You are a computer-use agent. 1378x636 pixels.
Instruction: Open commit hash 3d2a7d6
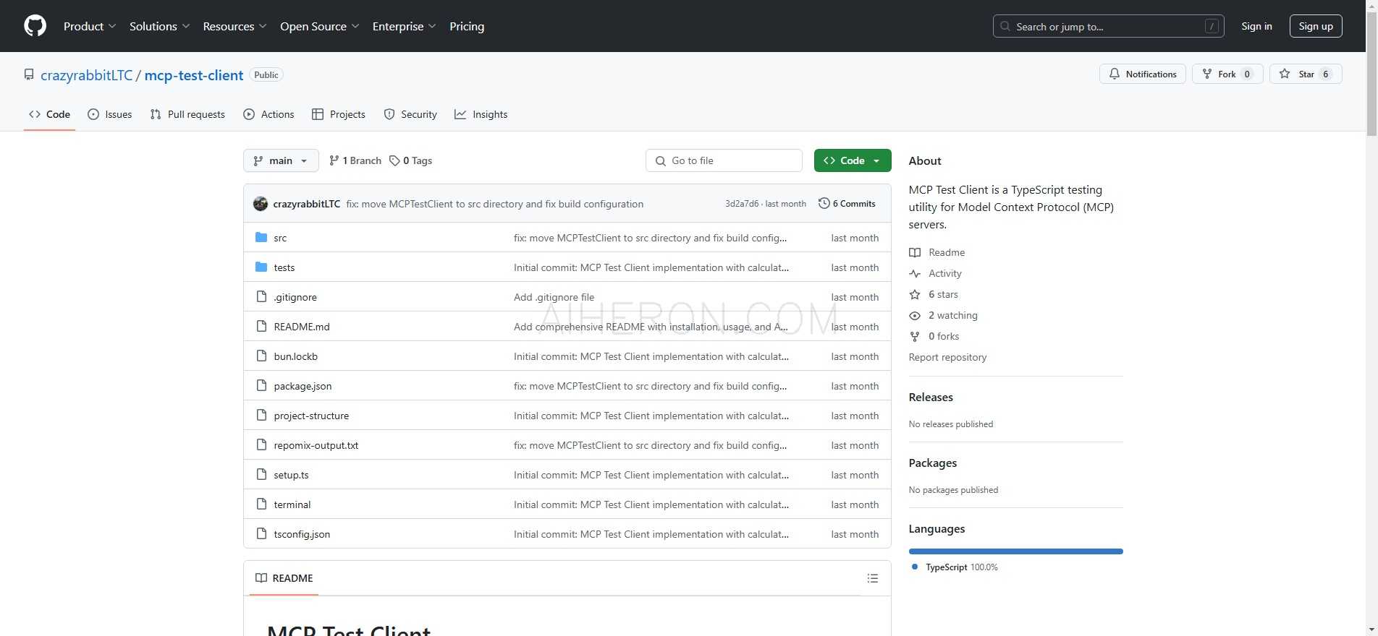742,204
